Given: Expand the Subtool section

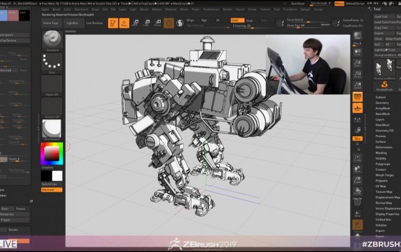Looking at the screenshot, I should 380,97.
